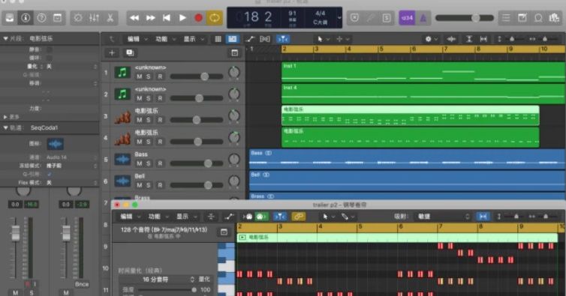566x296 pixels.
Task: Add a new track with plus button
Action: pos(112,53)
